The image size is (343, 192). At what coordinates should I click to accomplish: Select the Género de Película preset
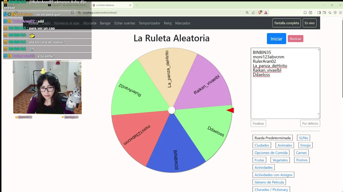[x=269, y=182]
